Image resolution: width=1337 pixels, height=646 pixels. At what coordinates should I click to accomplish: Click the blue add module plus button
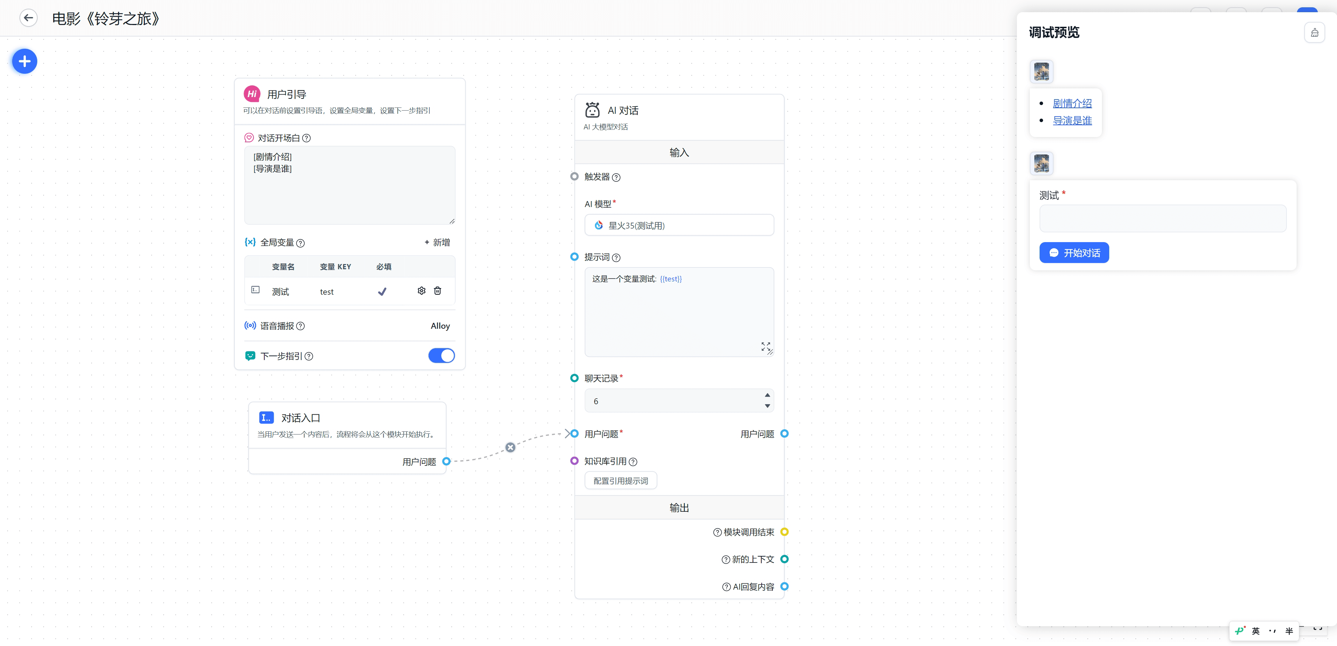click(24, 61)
